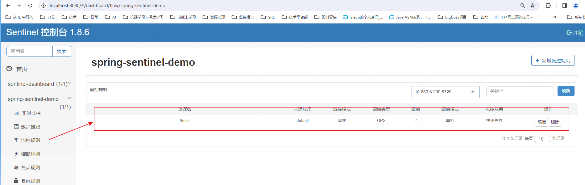The height and width of the screenshot is (185, 585).
Task: Open the 技术 bookmark folder
Action: [x=69, y=17]
